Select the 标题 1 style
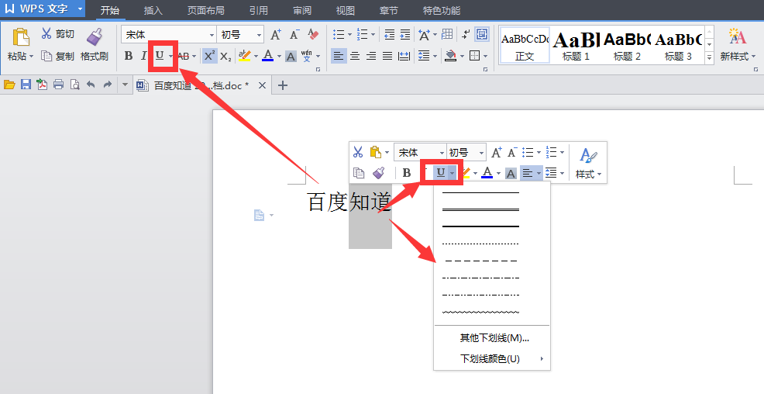 point(576,45)
